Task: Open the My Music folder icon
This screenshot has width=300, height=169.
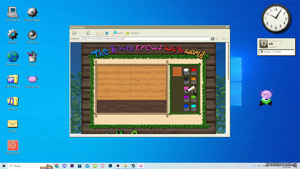Action: coord(13,103)
